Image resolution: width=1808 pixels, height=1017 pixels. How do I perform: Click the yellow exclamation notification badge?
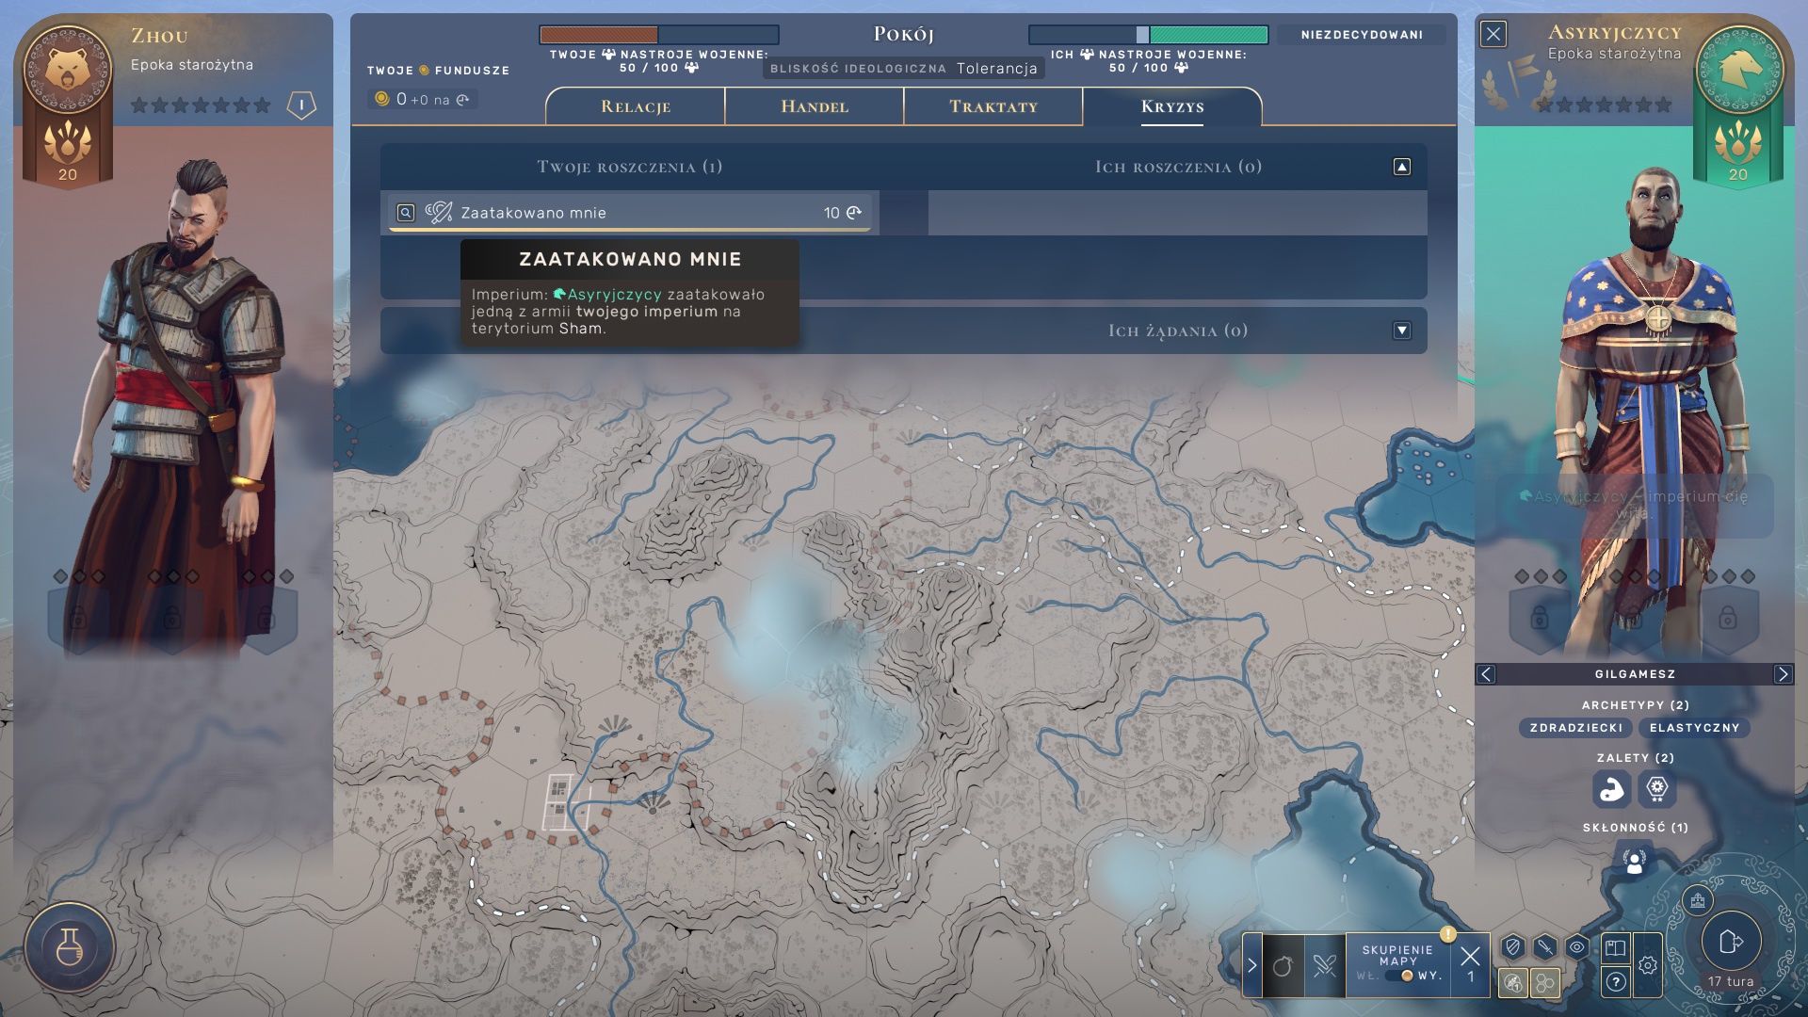[1448, 934]
